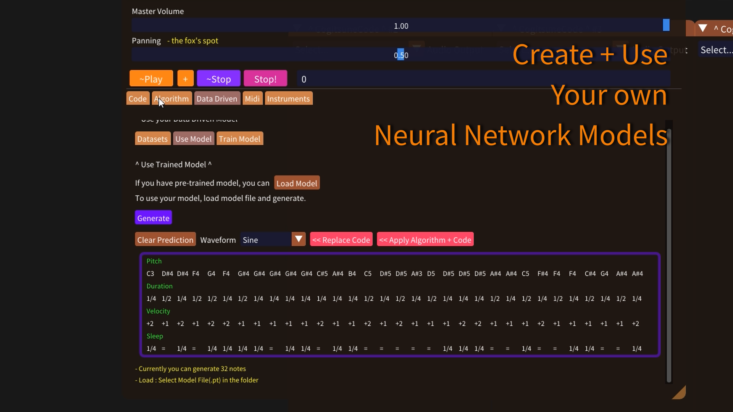
Task: Click Clear Prediction
Action: [x=165, y=240]
